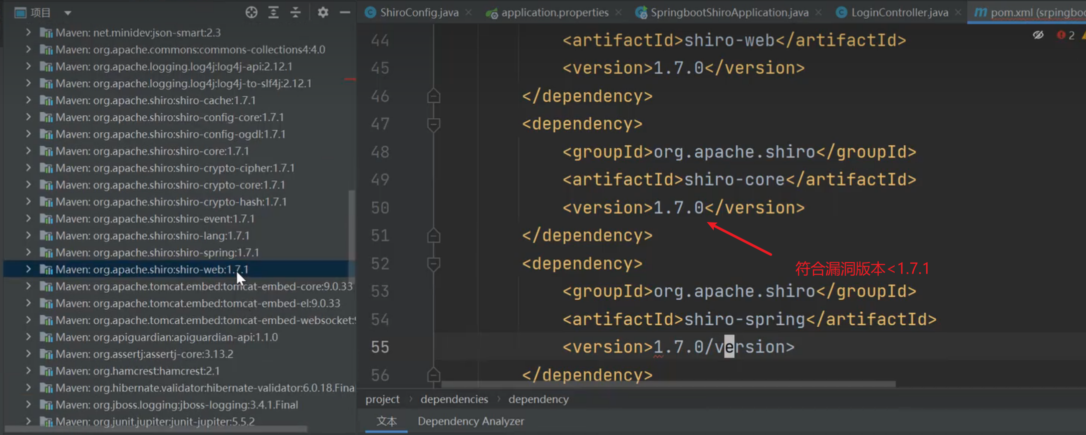The width and height of the screenshot is (1086, 435).
Task: Collapse the dependency block at line 52
Action: point(434,264)
